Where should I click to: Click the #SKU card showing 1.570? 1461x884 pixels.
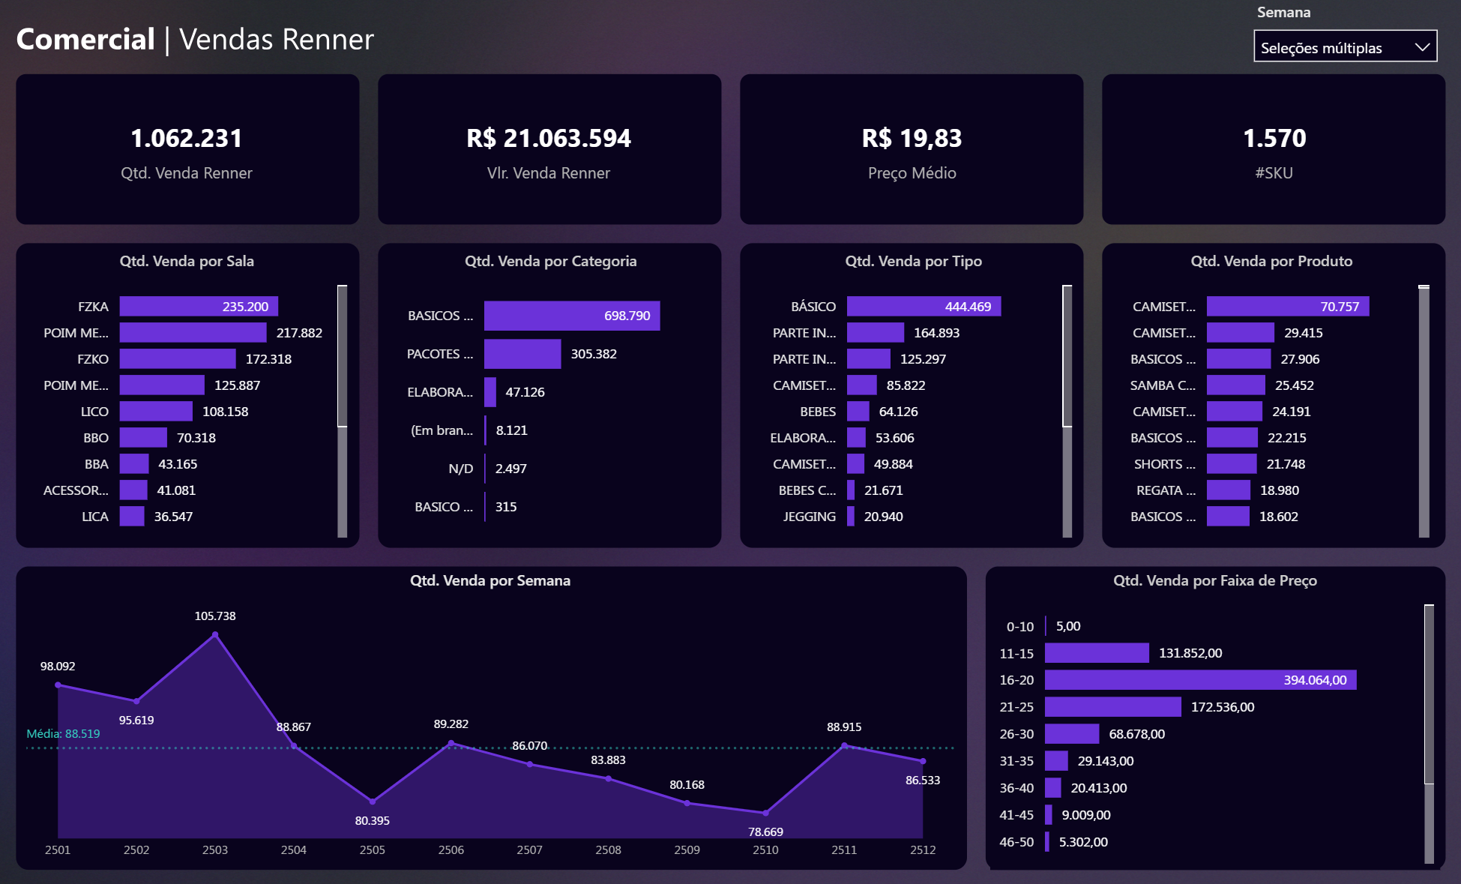click(x=1273, y=149)
